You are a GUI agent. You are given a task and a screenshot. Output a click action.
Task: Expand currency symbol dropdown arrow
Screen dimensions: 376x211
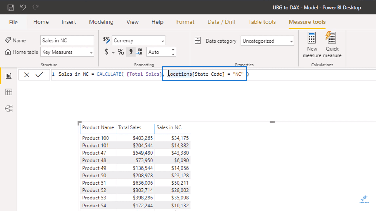pyautogui.click(x=113, y=52)
